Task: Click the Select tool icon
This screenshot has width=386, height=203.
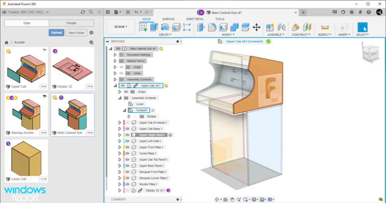Action: [x=362, y=27]
